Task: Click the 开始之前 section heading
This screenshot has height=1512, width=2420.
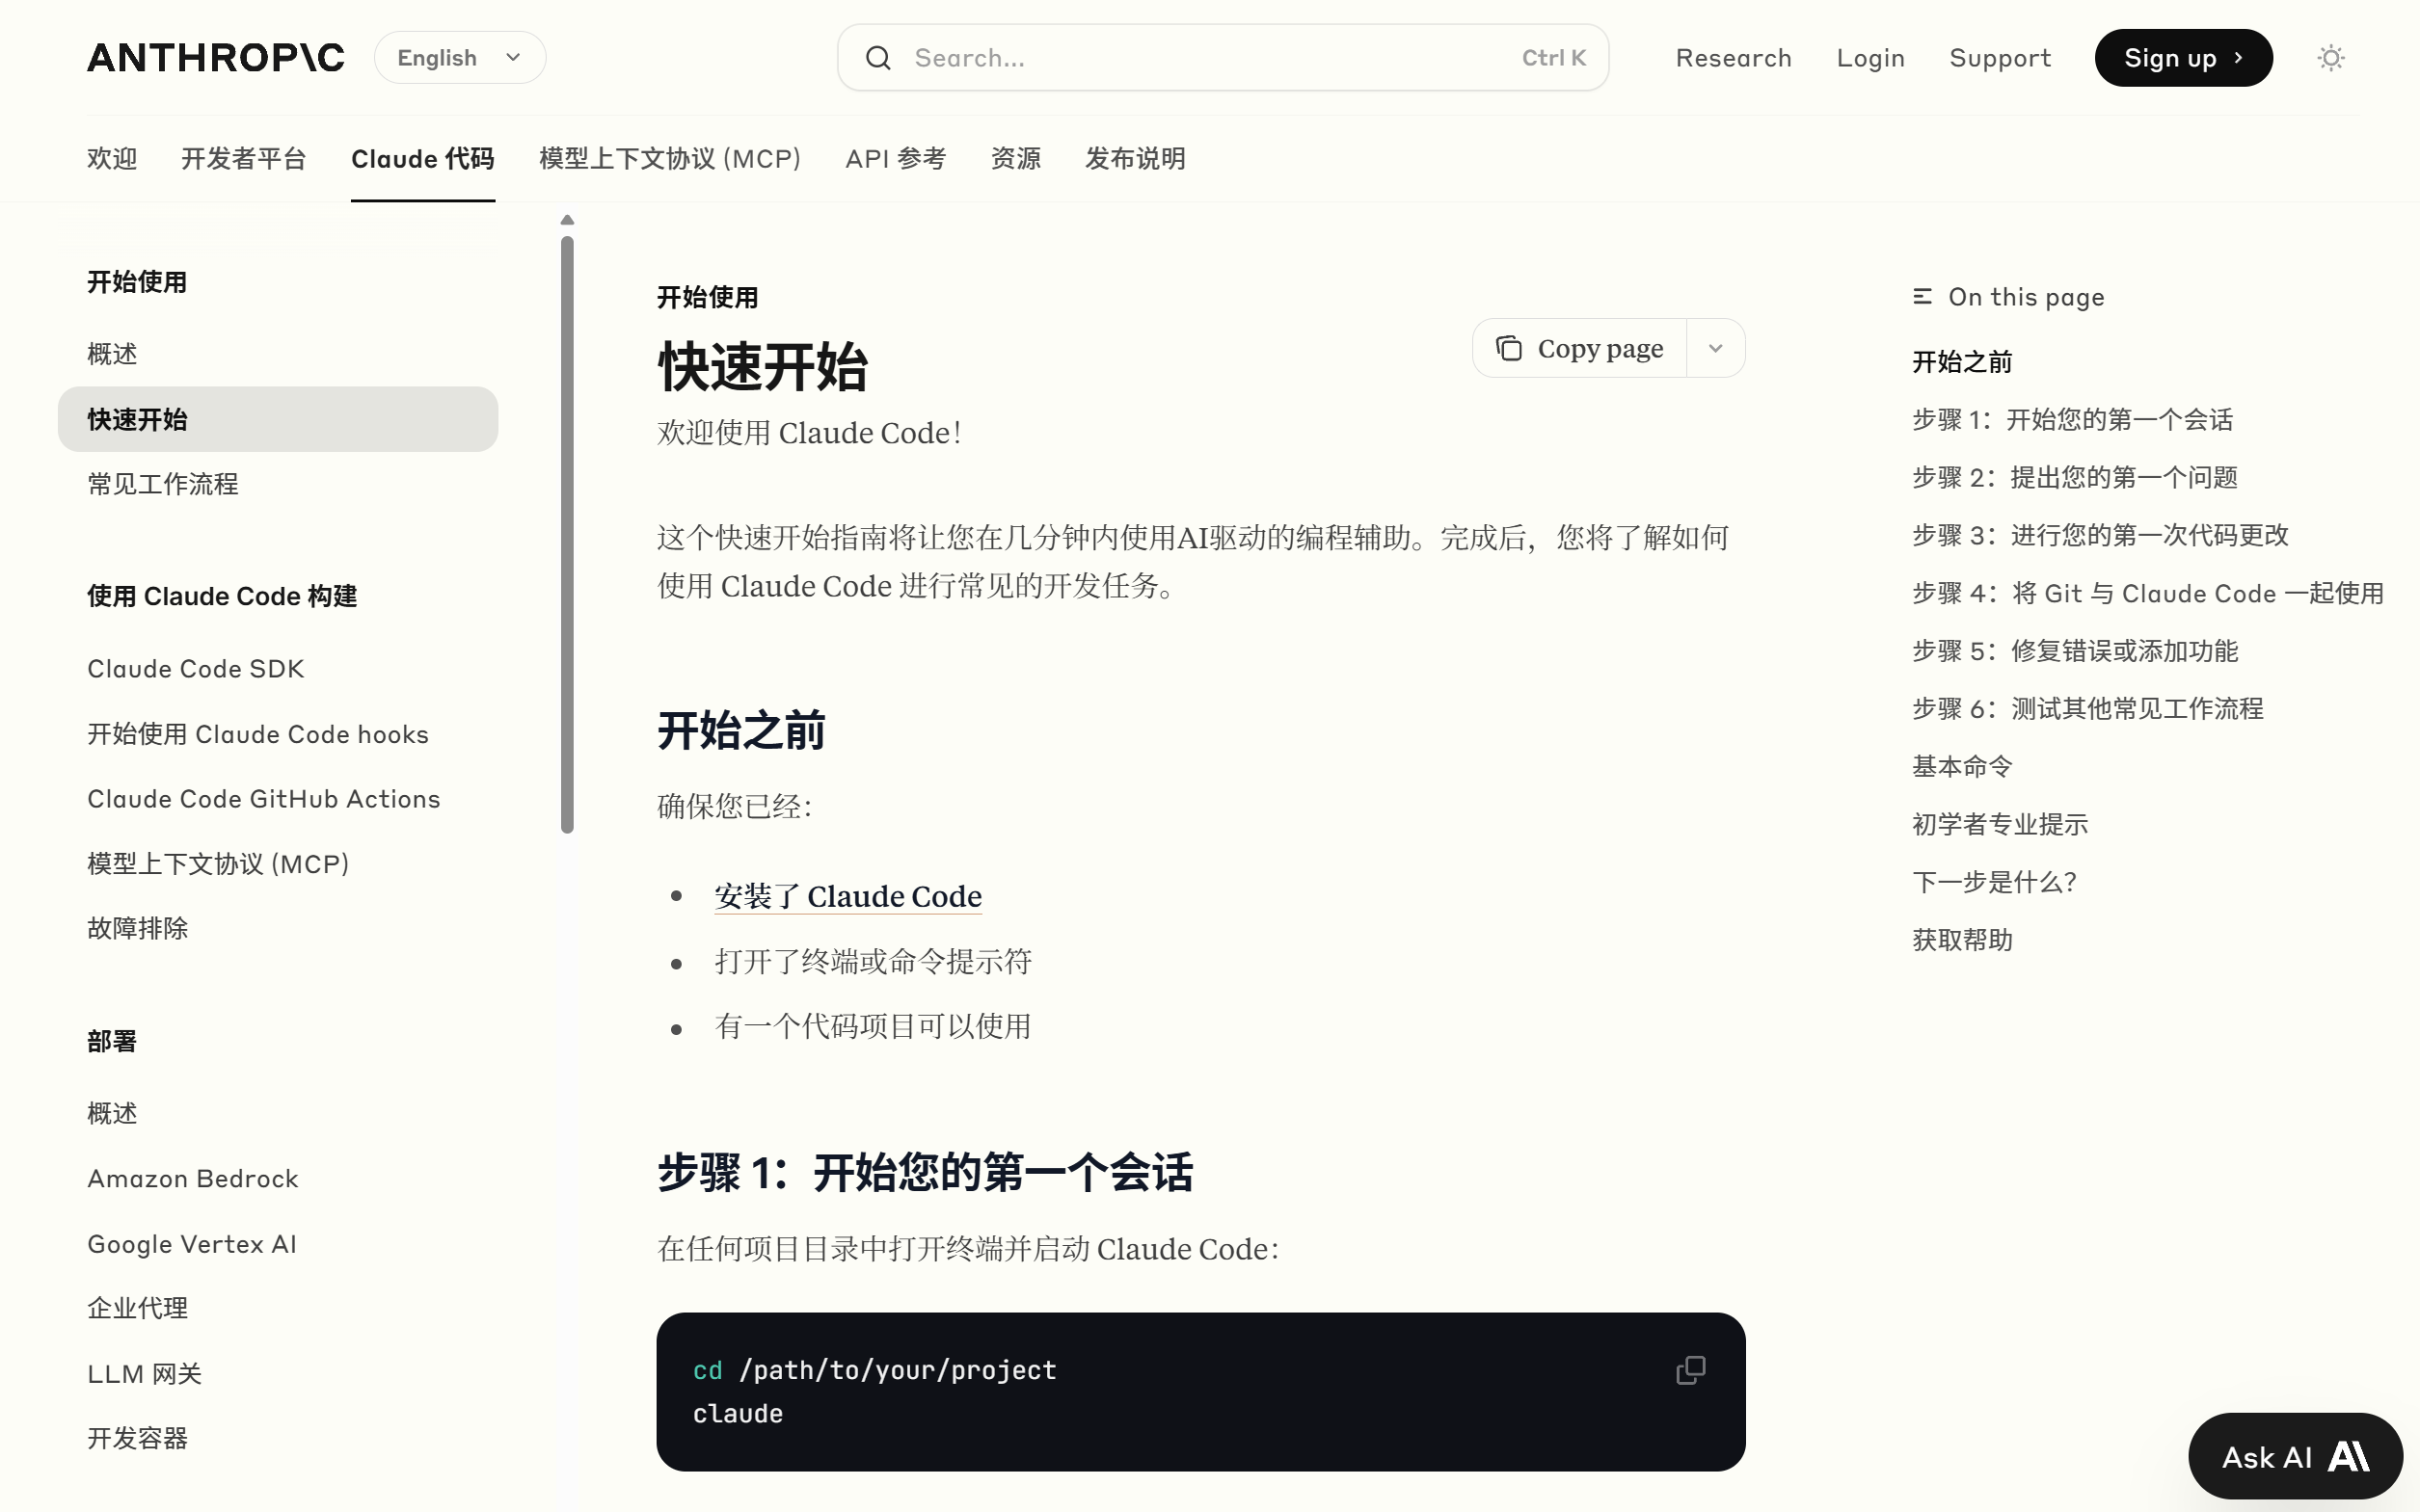Action: point(740,730)
